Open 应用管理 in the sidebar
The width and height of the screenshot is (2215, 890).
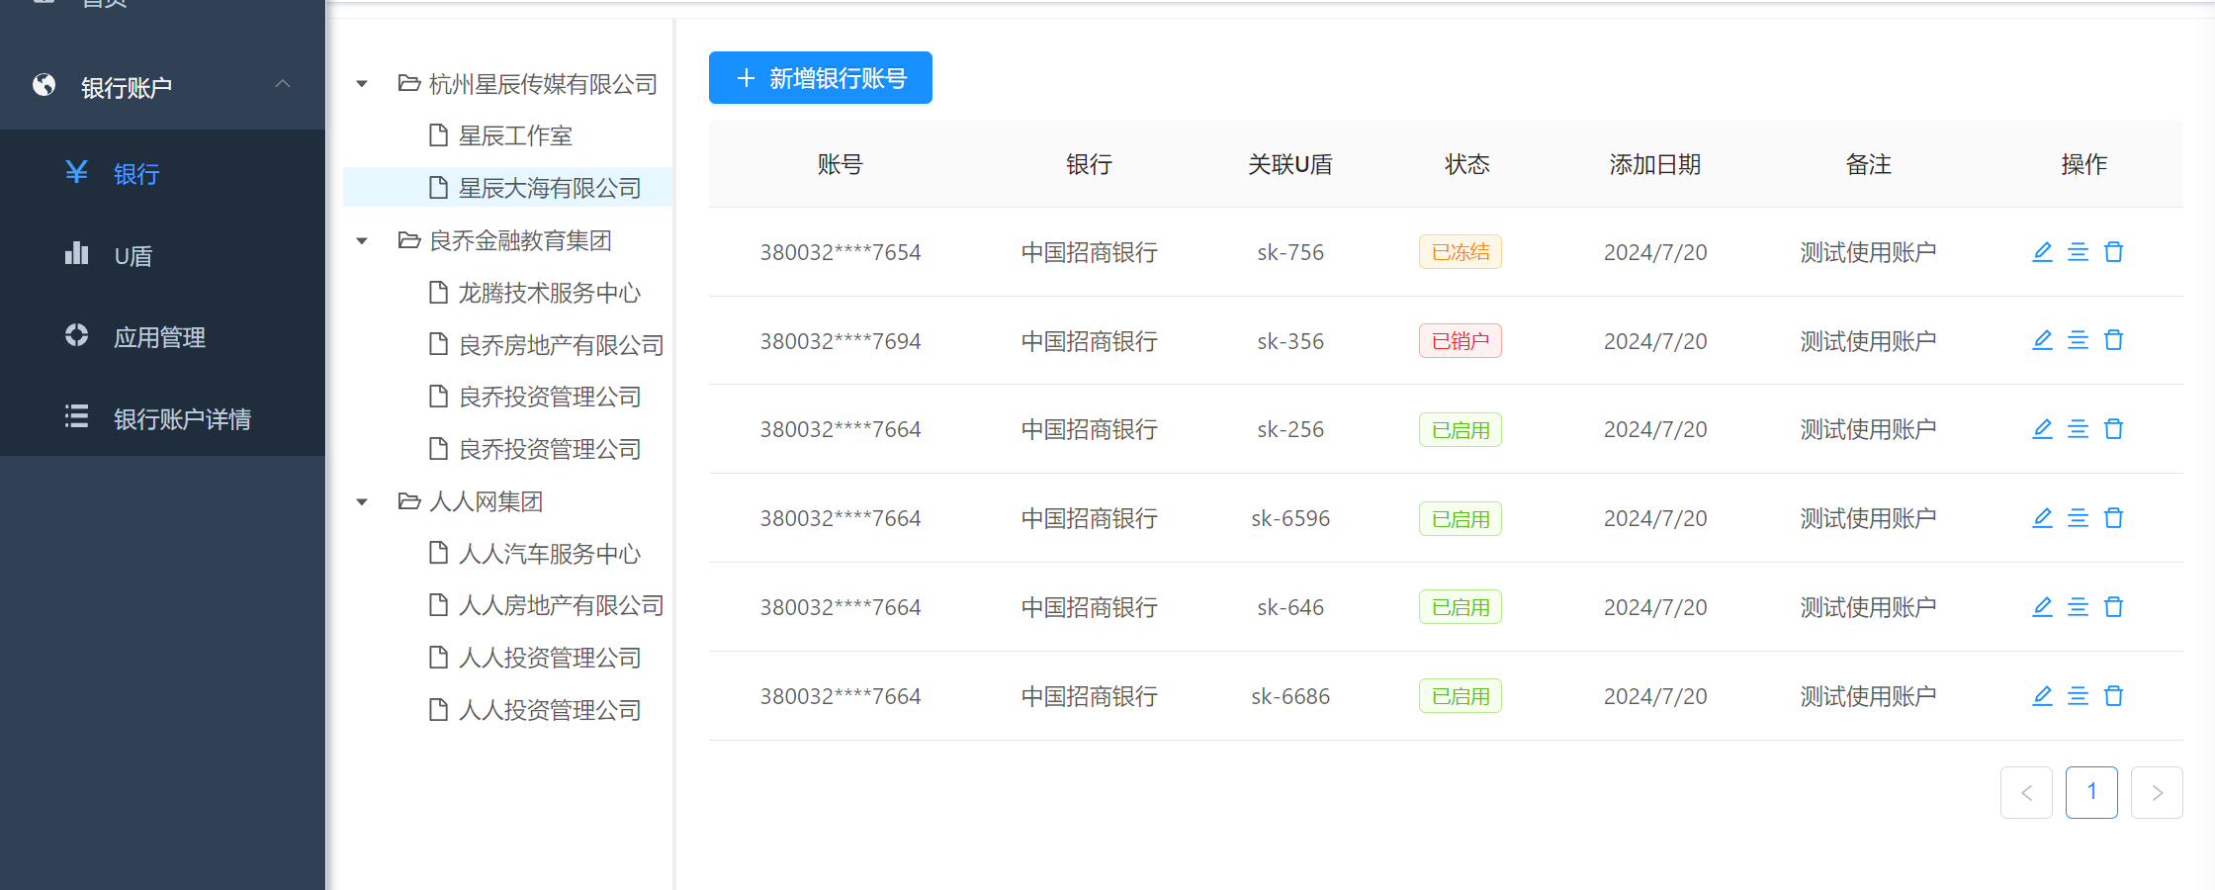(159, 337)
